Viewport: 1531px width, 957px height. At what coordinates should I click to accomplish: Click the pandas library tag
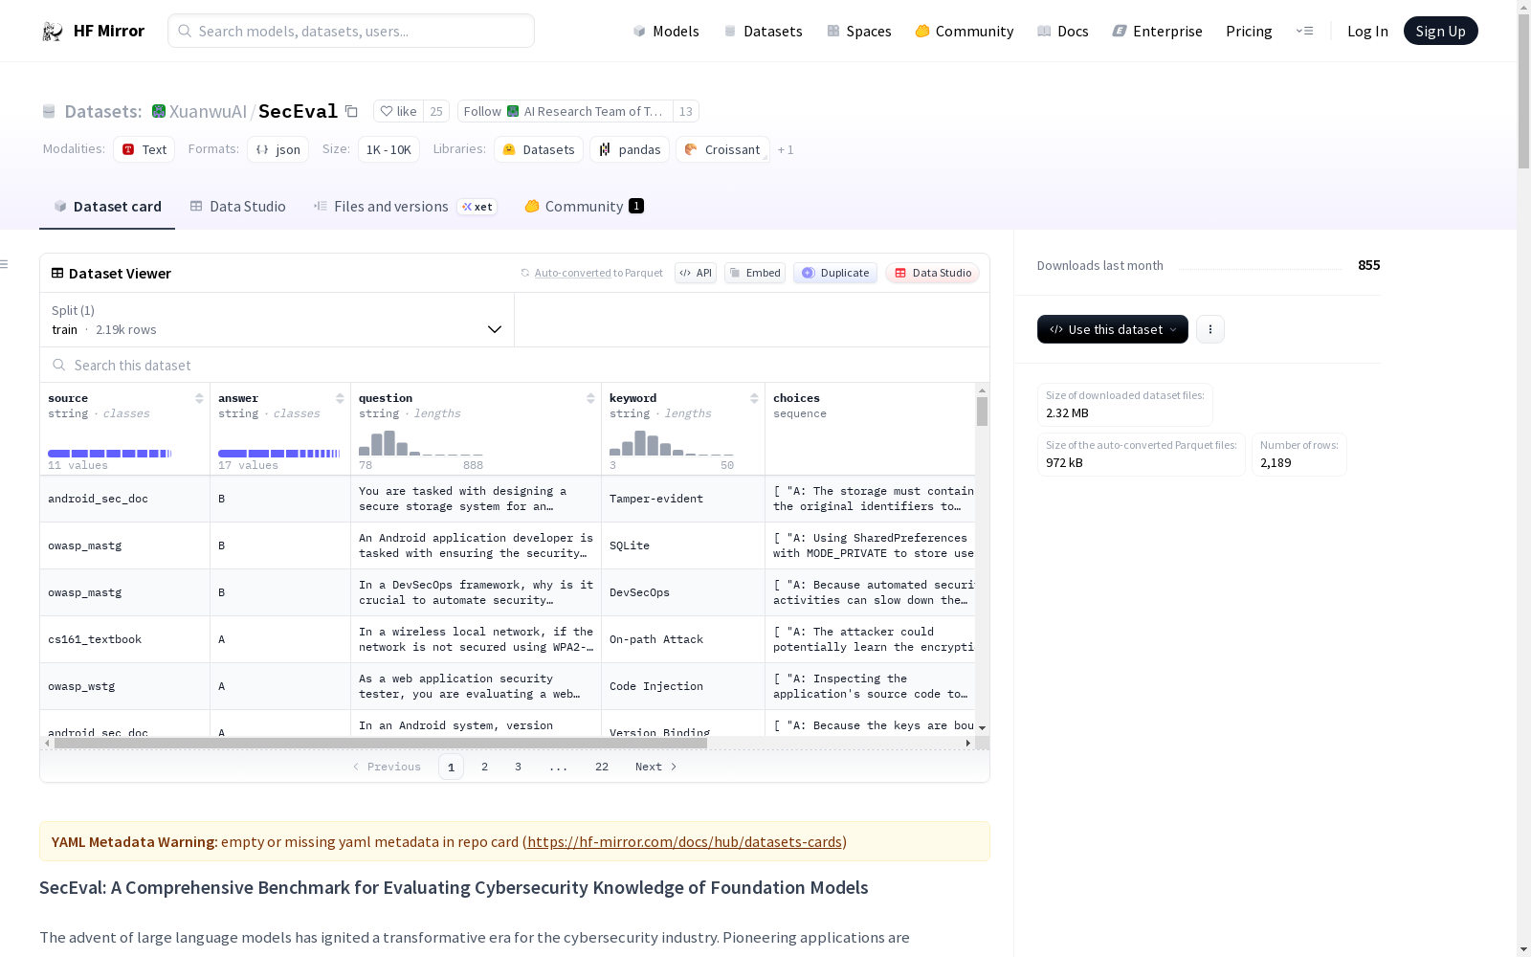pos(630,149)
